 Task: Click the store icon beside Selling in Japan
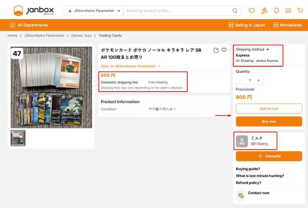231,25
